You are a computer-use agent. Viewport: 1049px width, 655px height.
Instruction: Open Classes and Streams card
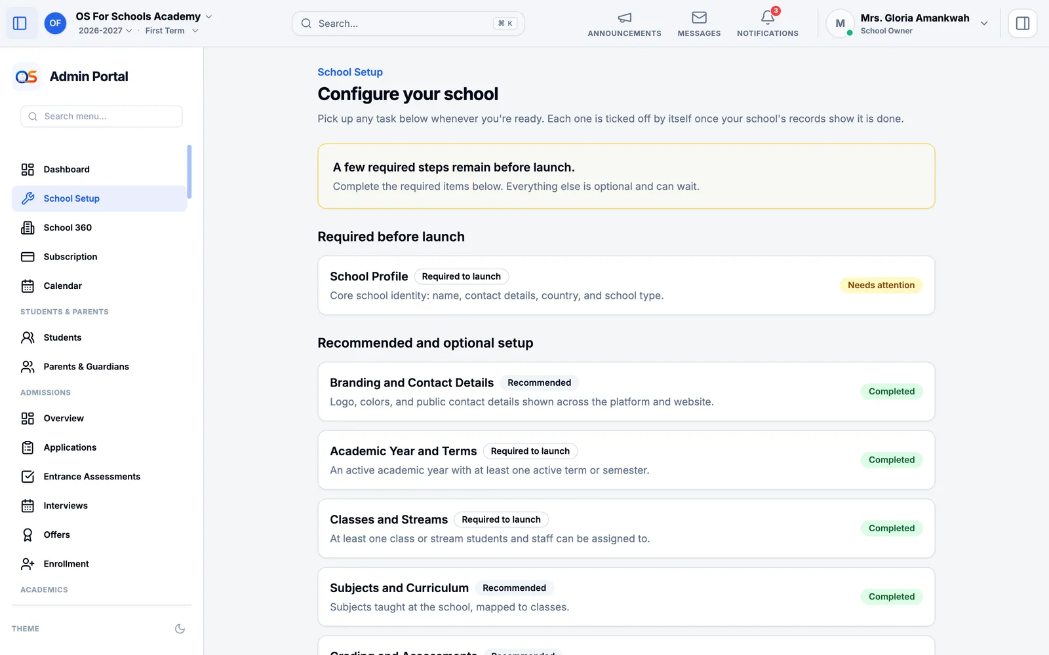coord(626,529)
